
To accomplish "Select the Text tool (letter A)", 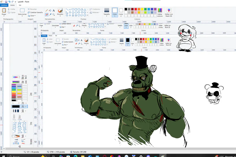I will click(x=53, y=10).
